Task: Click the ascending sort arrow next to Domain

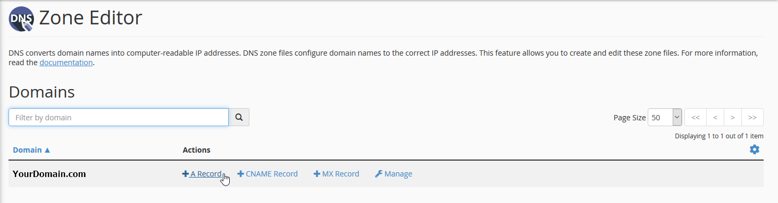Action: [47, 150]
